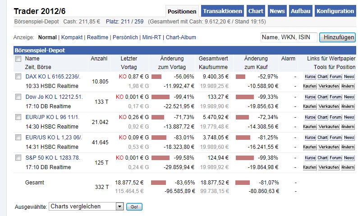Tick the S&P 50 KO L checkbox
Image resolution: width=358 pixels, height=216 pixels.
18,158
